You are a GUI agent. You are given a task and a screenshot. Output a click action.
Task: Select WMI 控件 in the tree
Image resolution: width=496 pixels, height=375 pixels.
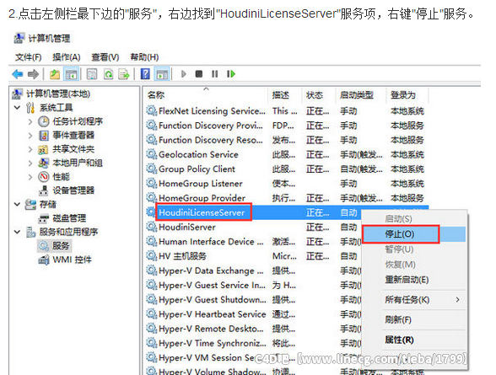coord(73,260)
